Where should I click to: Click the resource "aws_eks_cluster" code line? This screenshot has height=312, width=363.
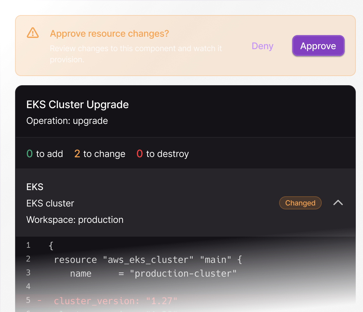tap(148, 260)
